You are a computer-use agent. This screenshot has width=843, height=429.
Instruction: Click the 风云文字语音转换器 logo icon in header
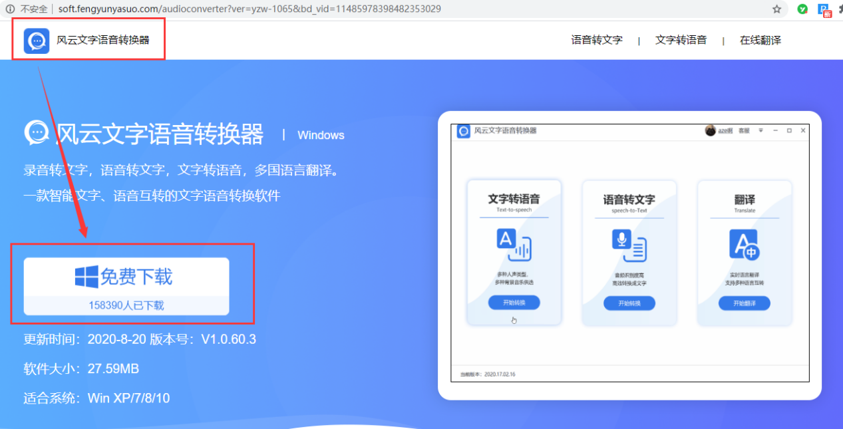point(37,41)
